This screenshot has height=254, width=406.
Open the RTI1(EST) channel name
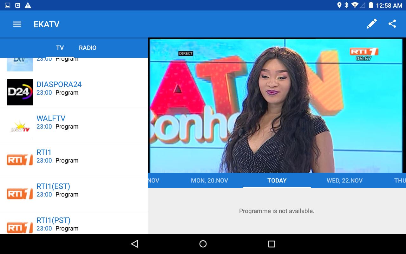tap(53, 186)
